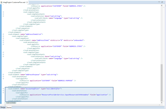
Task: Collapse the accountOfficer element fold marker
Action: coord(3,88)
